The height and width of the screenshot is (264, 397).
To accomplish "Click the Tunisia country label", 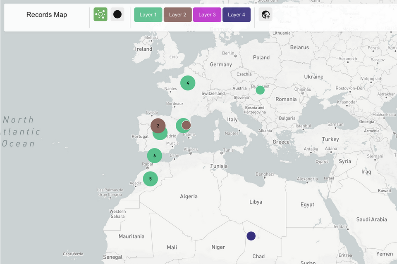I will click(x=219, y=166).
